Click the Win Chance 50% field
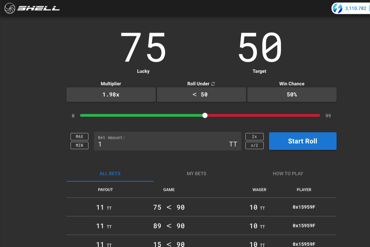 [x=292, y=95]
